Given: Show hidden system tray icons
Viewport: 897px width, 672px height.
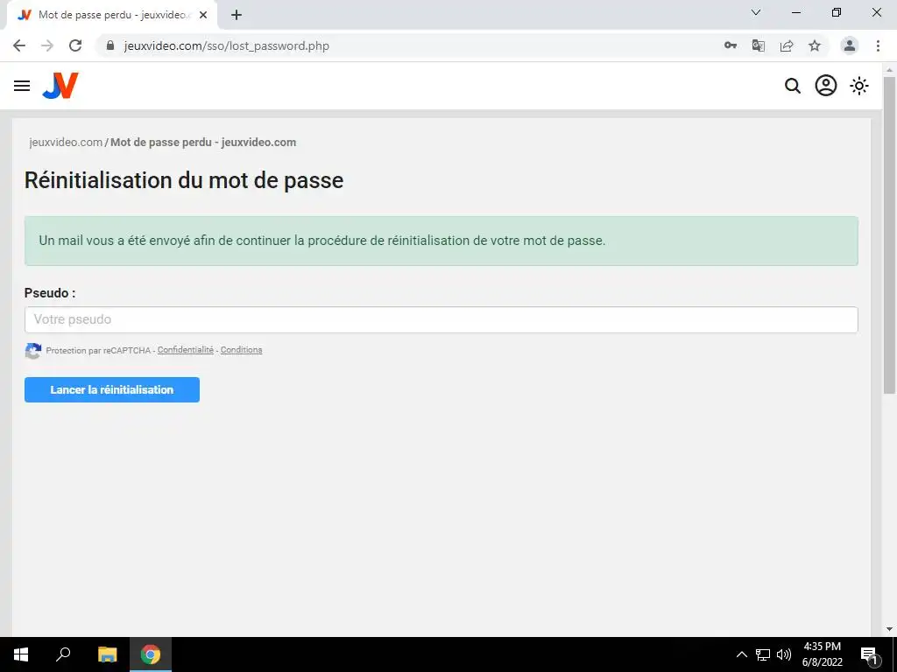Looking at the screenshot, I should point(741,654).
